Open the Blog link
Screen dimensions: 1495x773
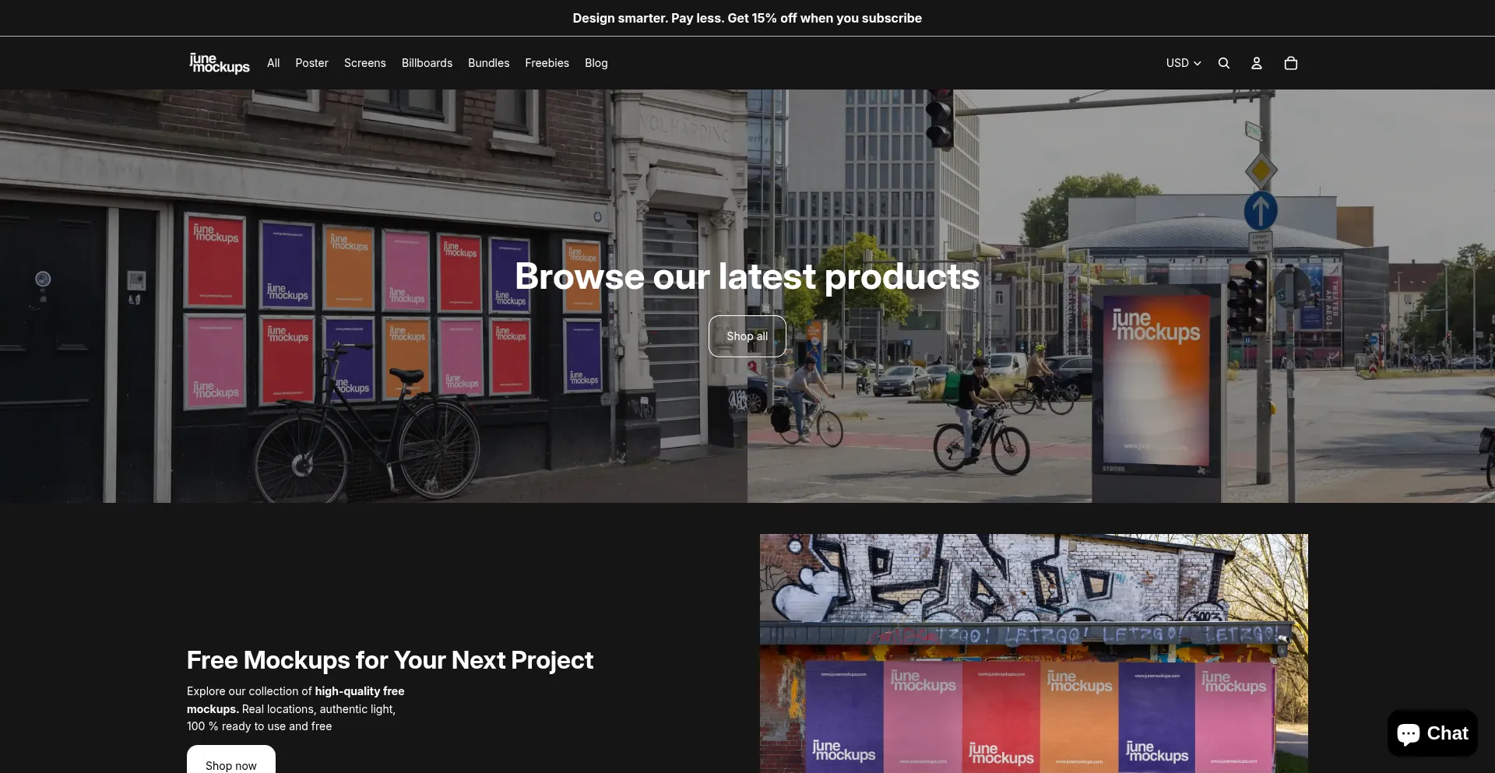596,63
